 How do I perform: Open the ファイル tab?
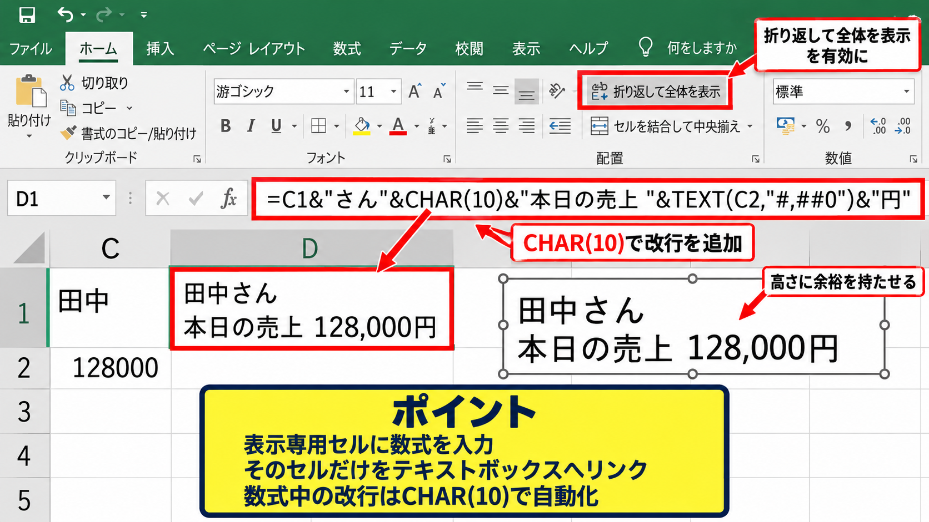[x=31, y=49]
